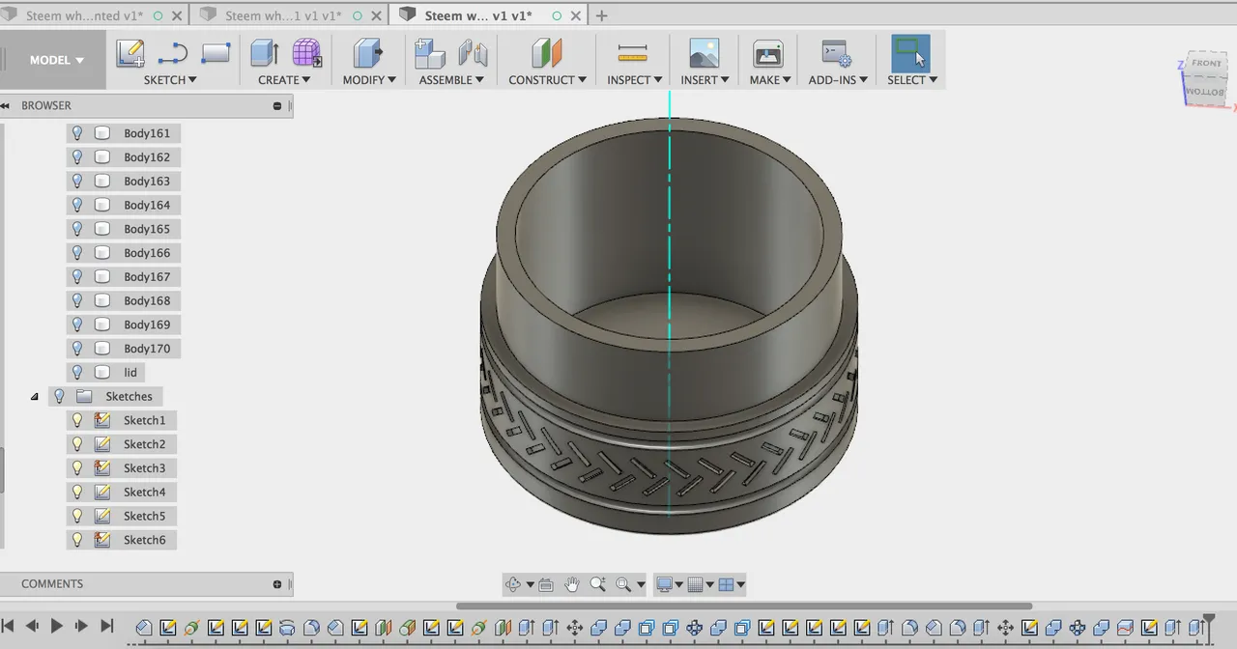The image size is (1237, 649).
Task: Click the ViewCube in the corner
Action: [1204, 79]
